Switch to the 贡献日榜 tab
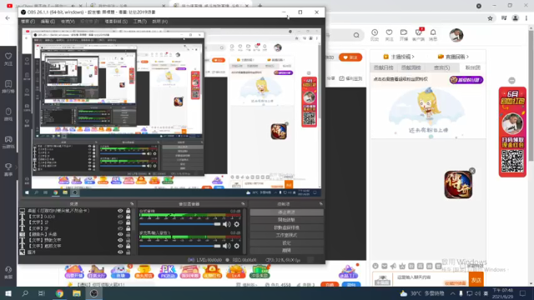 (x=384, y=67)
